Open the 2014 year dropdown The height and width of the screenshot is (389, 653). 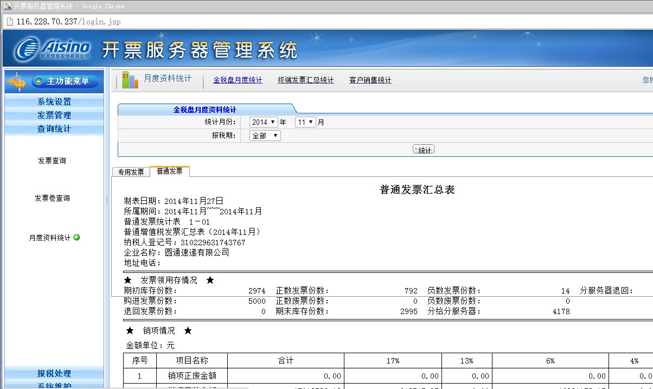pos(264,123)
